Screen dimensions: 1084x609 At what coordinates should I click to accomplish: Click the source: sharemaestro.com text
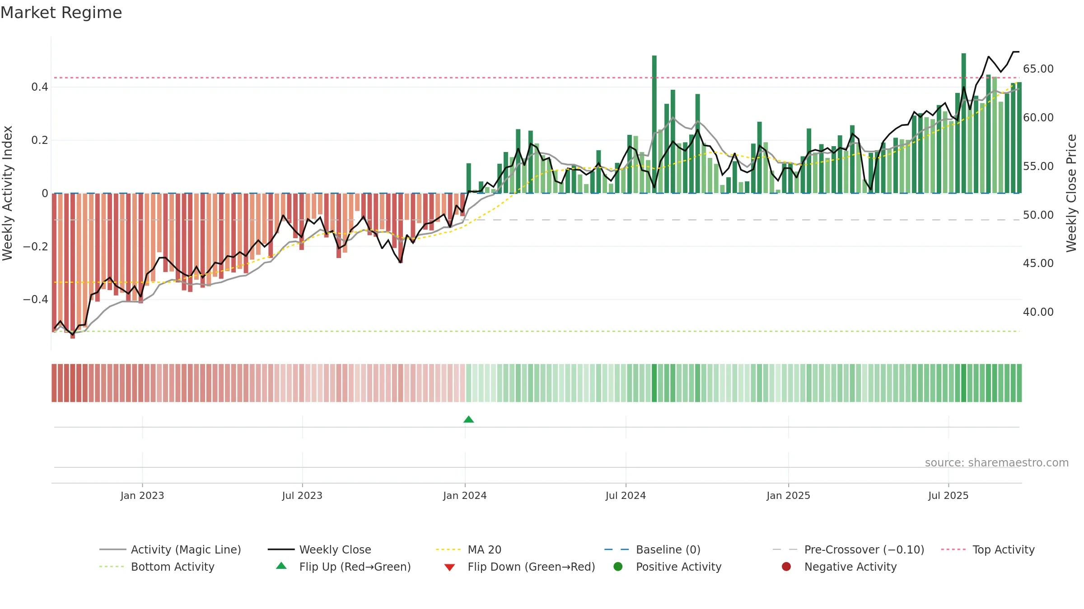997,462
